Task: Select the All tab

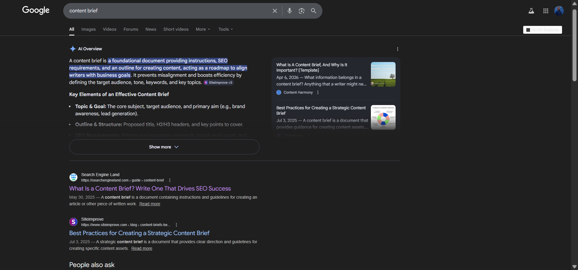Action: pos(72,29)
